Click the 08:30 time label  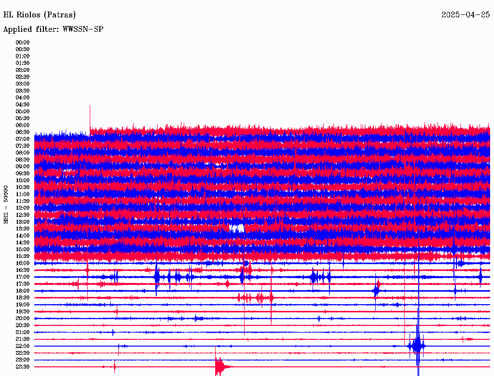[x=23, y=160]
